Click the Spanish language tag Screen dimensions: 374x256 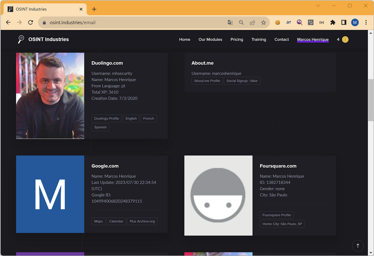tap(100, 127)
